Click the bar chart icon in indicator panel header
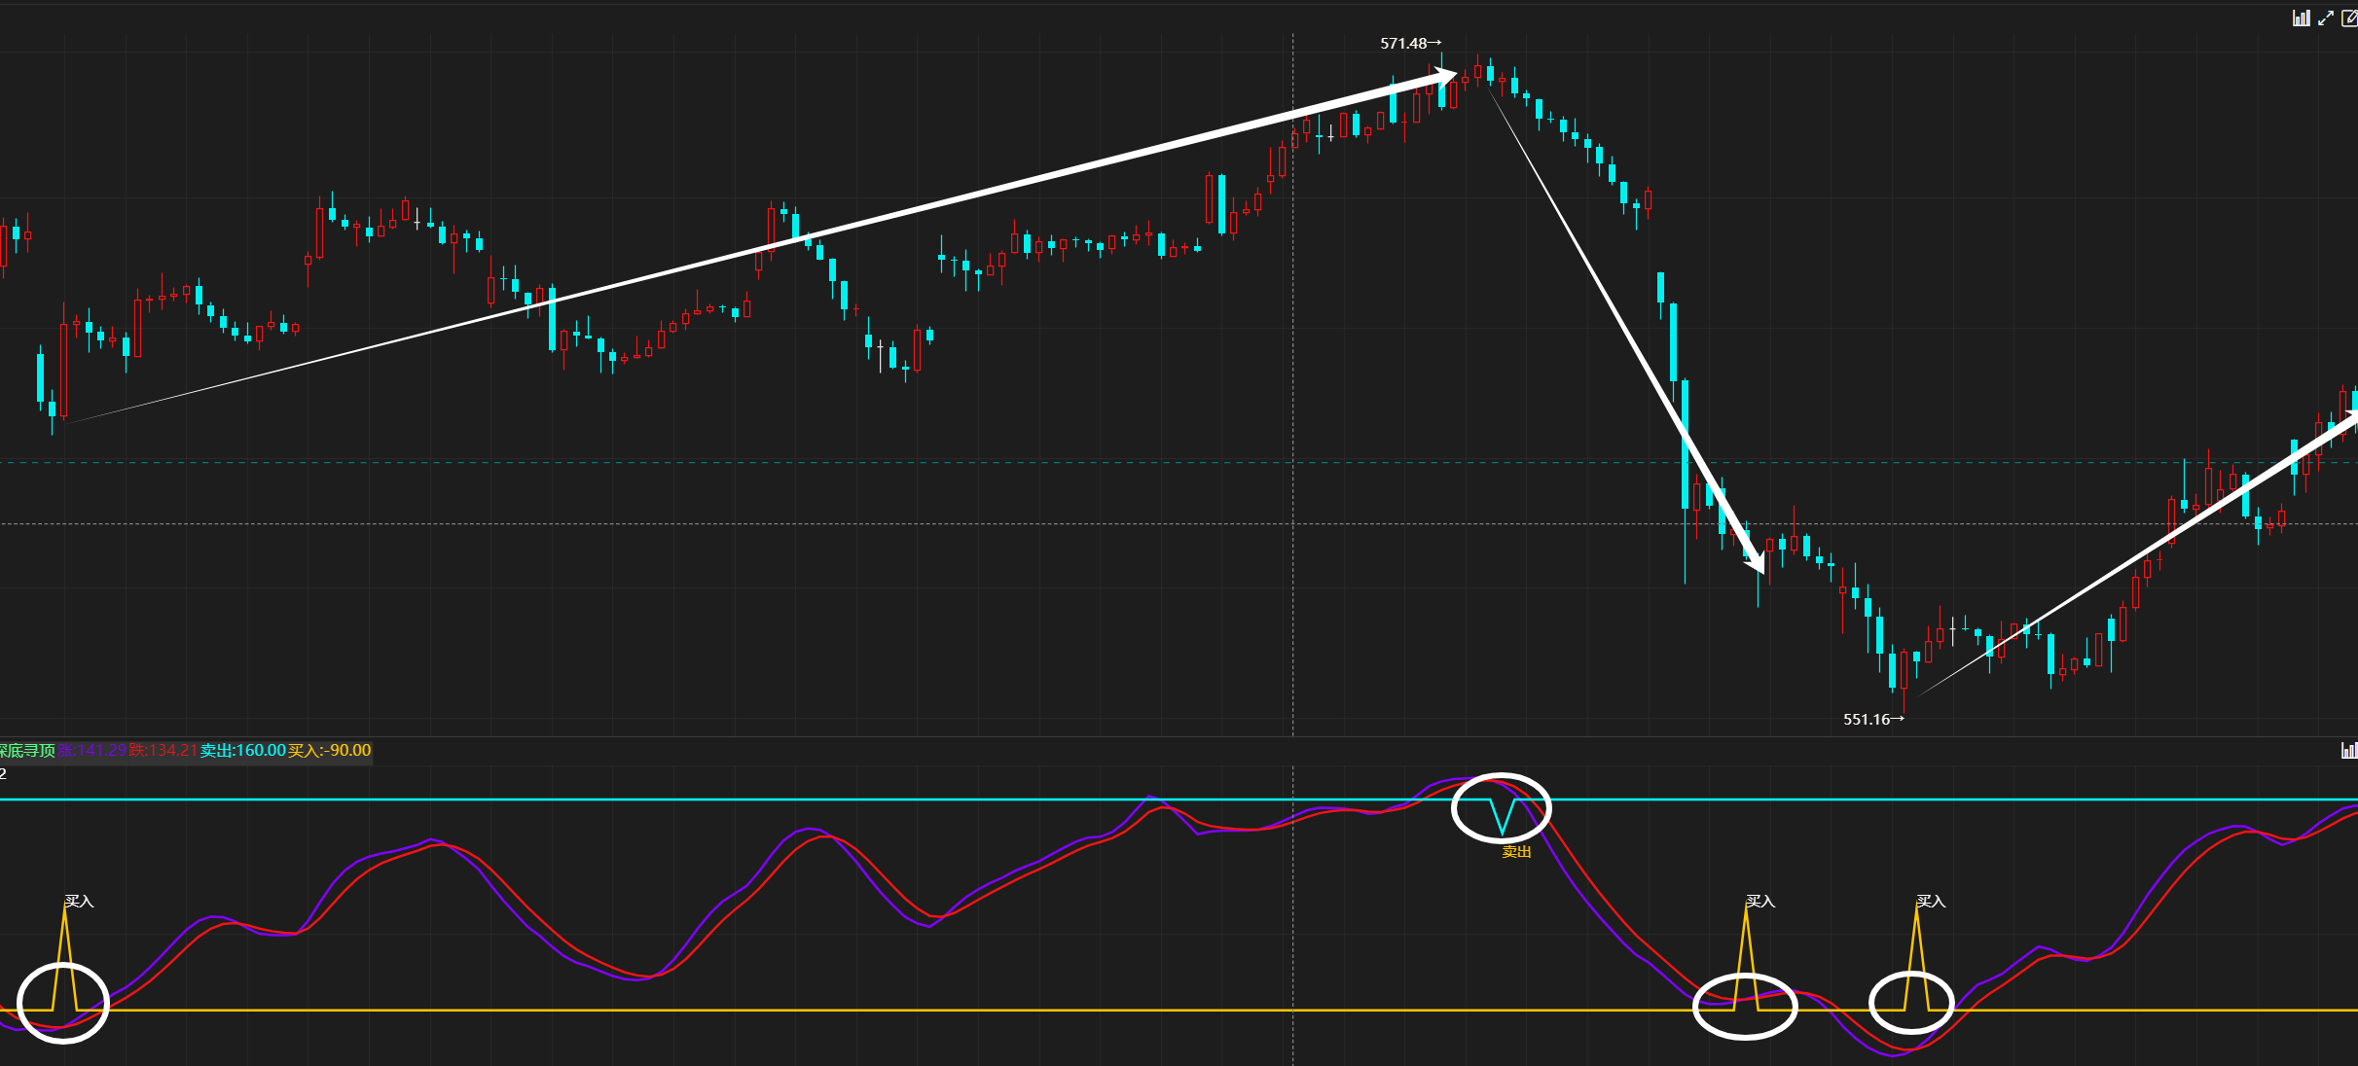The height and width of the screenshot is (1066, 2358). 2348,750
